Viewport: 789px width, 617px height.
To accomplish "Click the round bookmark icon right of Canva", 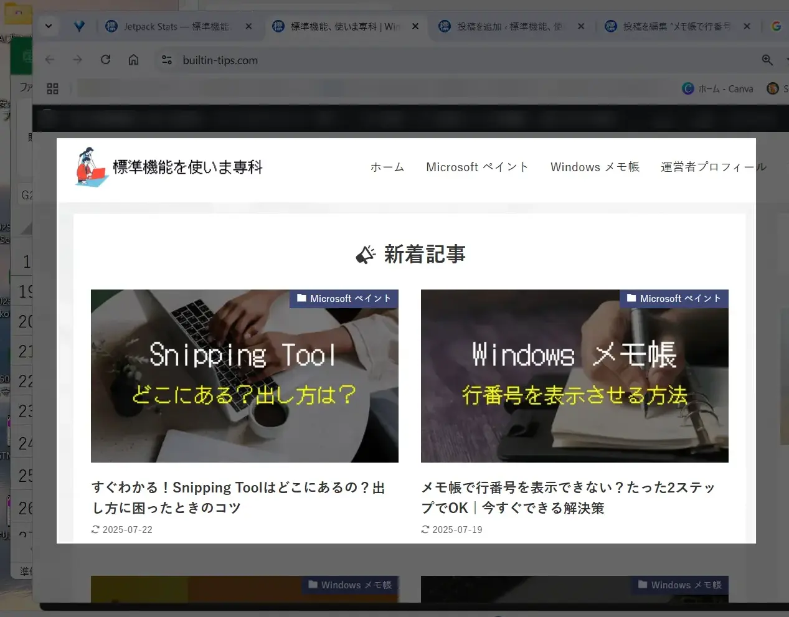I will (773, 88).
